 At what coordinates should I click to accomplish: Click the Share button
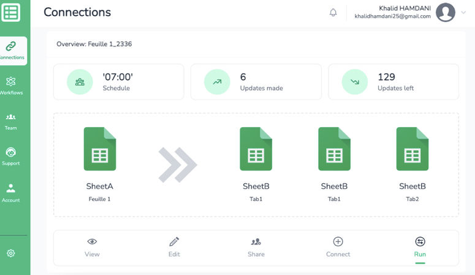click(x=256, y=247)
